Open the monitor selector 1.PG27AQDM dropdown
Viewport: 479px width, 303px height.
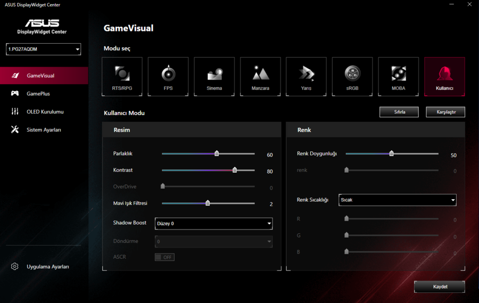pos(44,49)
